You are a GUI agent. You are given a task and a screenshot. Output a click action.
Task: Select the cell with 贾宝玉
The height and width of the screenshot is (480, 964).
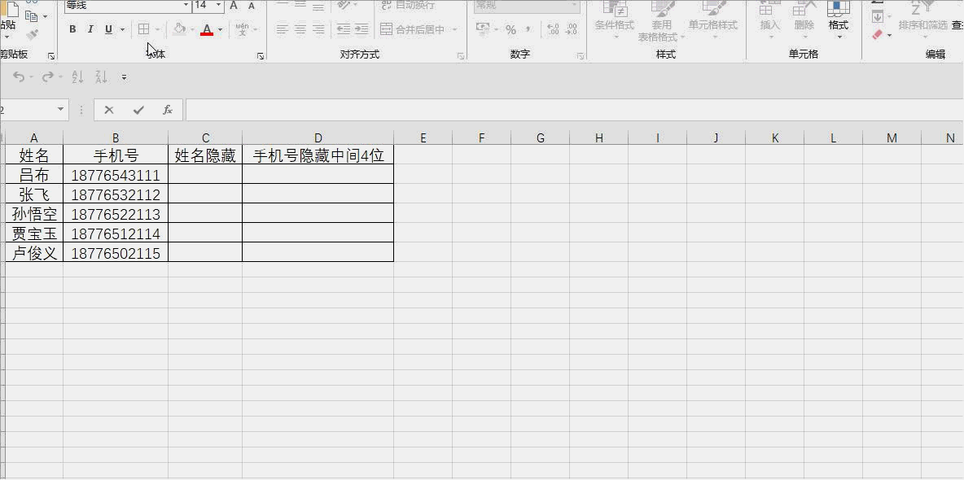coord(34,233)
